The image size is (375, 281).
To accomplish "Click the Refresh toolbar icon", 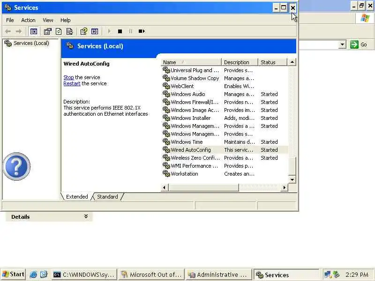I will click(59, 31).
